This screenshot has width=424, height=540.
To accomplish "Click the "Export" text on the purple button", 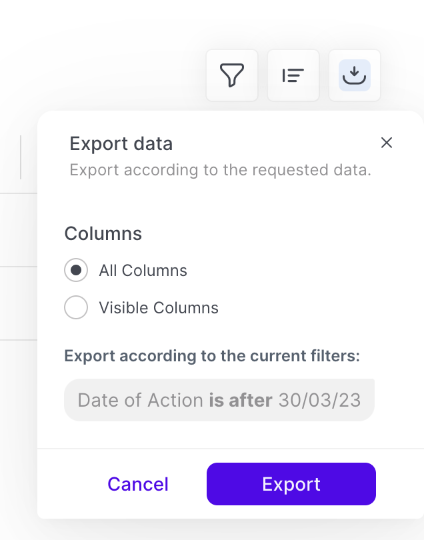I will point(291,484).
